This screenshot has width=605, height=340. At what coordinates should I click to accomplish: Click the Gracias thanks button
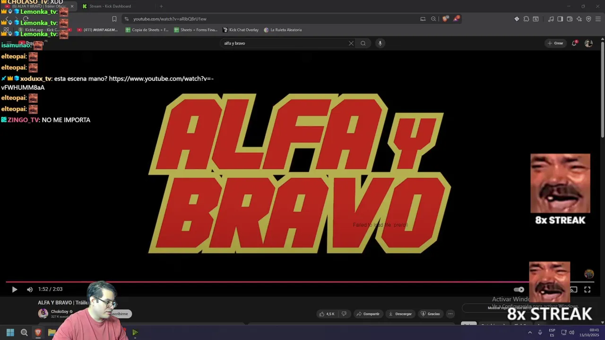click(x=430, y=314)
